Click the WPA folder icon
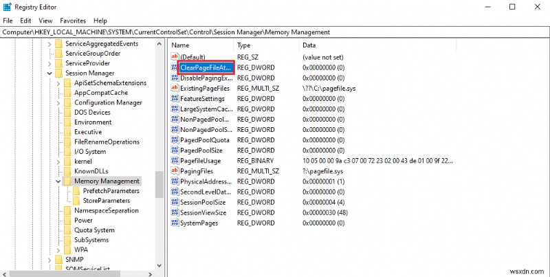This screenshot has height=277, width=550. click(x=67, y=250)
